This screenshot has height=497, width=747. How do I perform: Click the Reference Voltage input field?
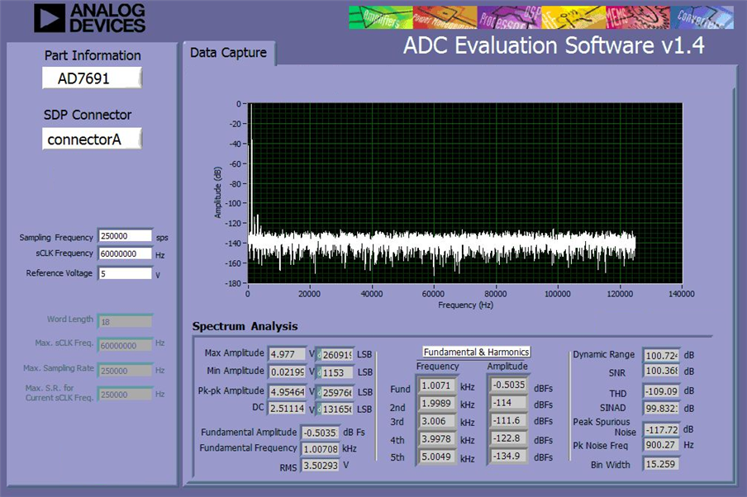[x=126, y=274]
